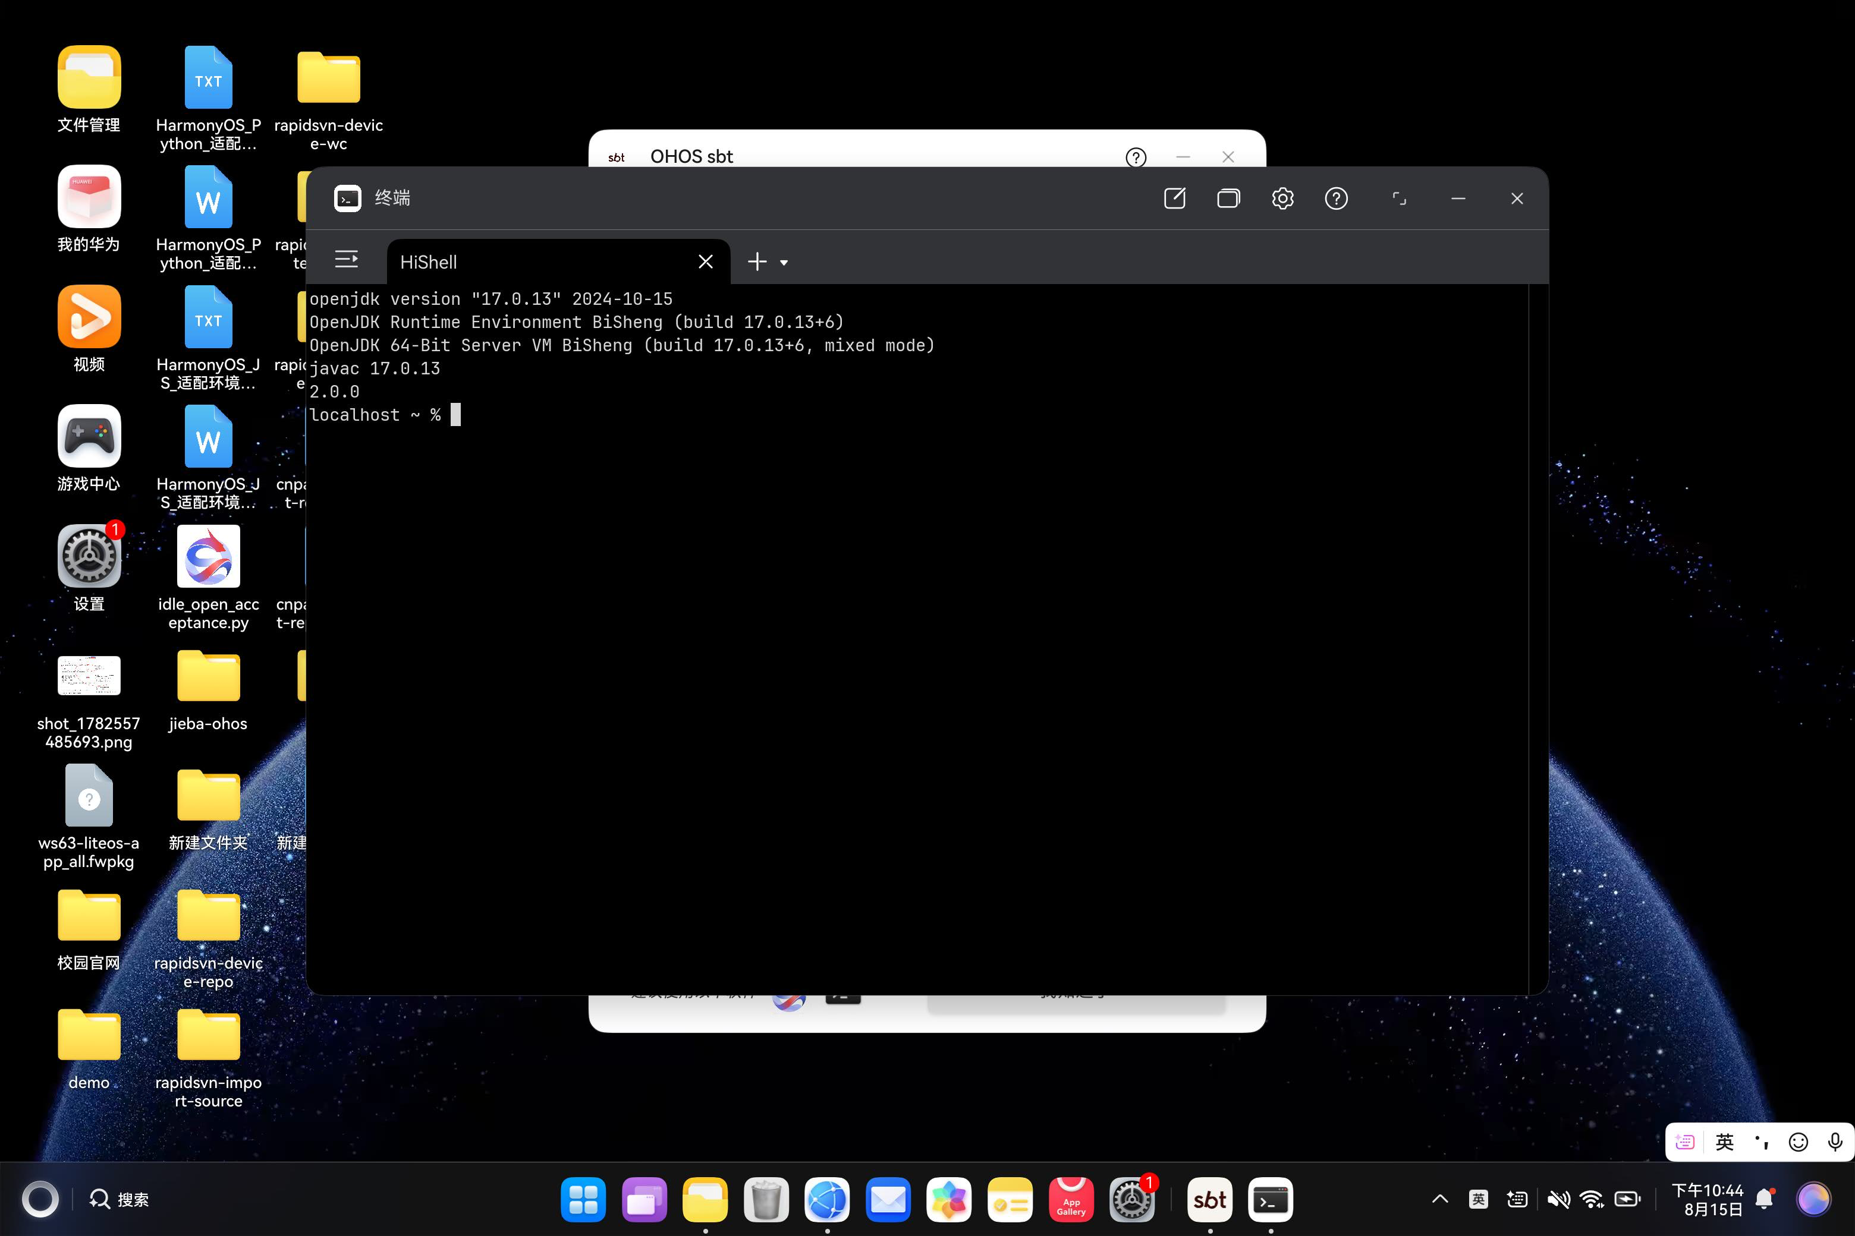The width and height of the screenshot is (1855, 1236).
Task: Click the circular home button in taskbar
Action: click(40, 1200)
